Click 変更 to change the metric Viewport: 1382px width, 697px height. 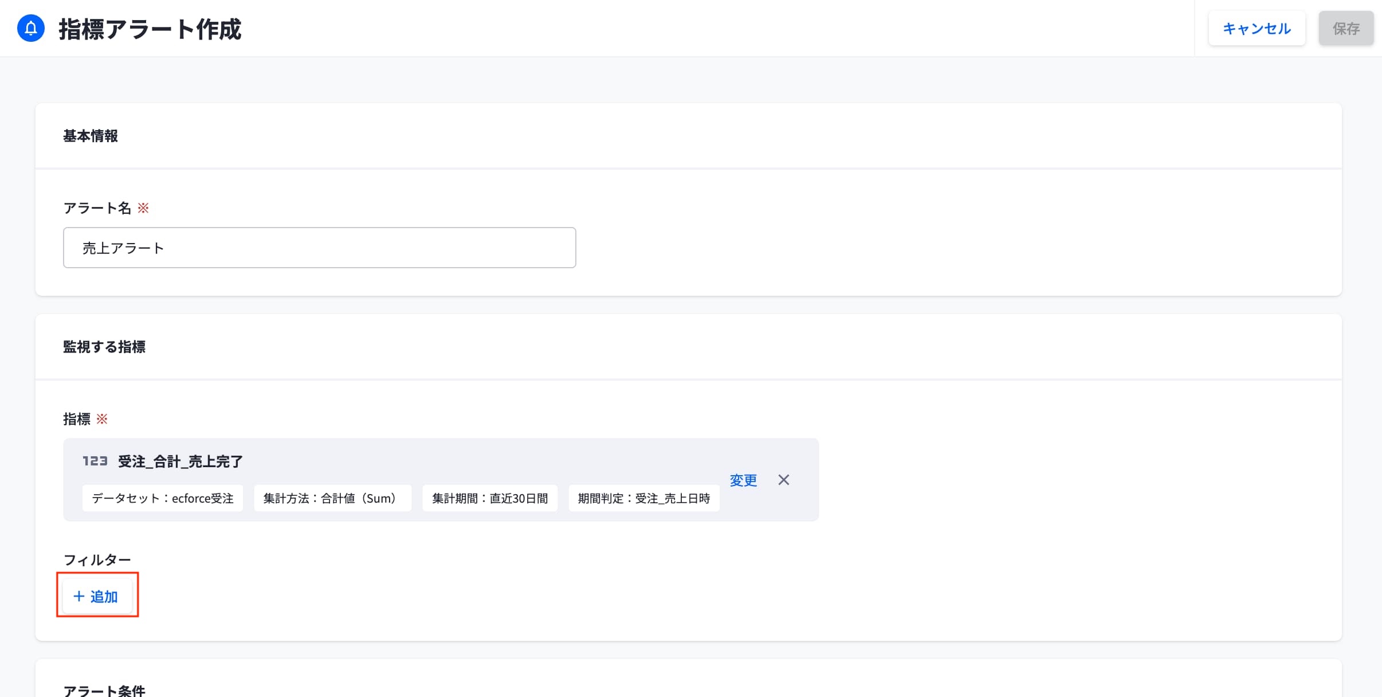tap(743, 480)
